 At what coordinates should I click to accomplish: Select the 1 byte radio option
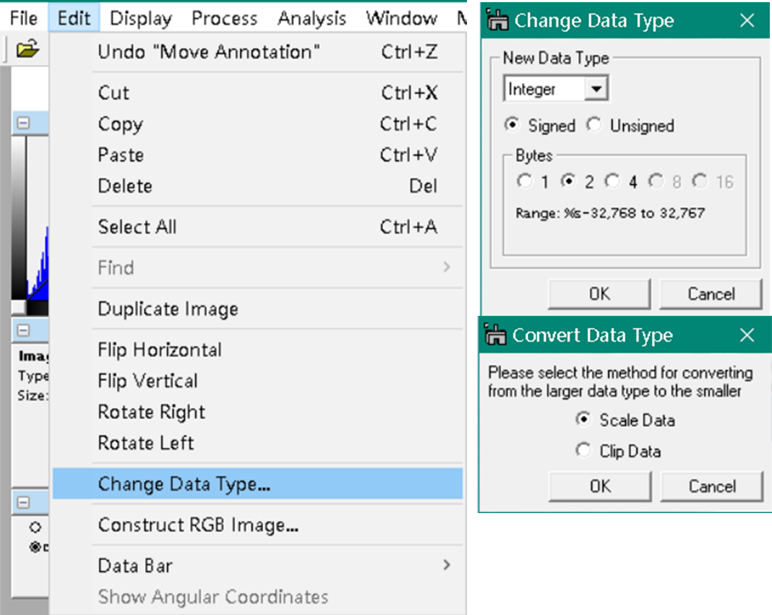click(x=525, y=181)
